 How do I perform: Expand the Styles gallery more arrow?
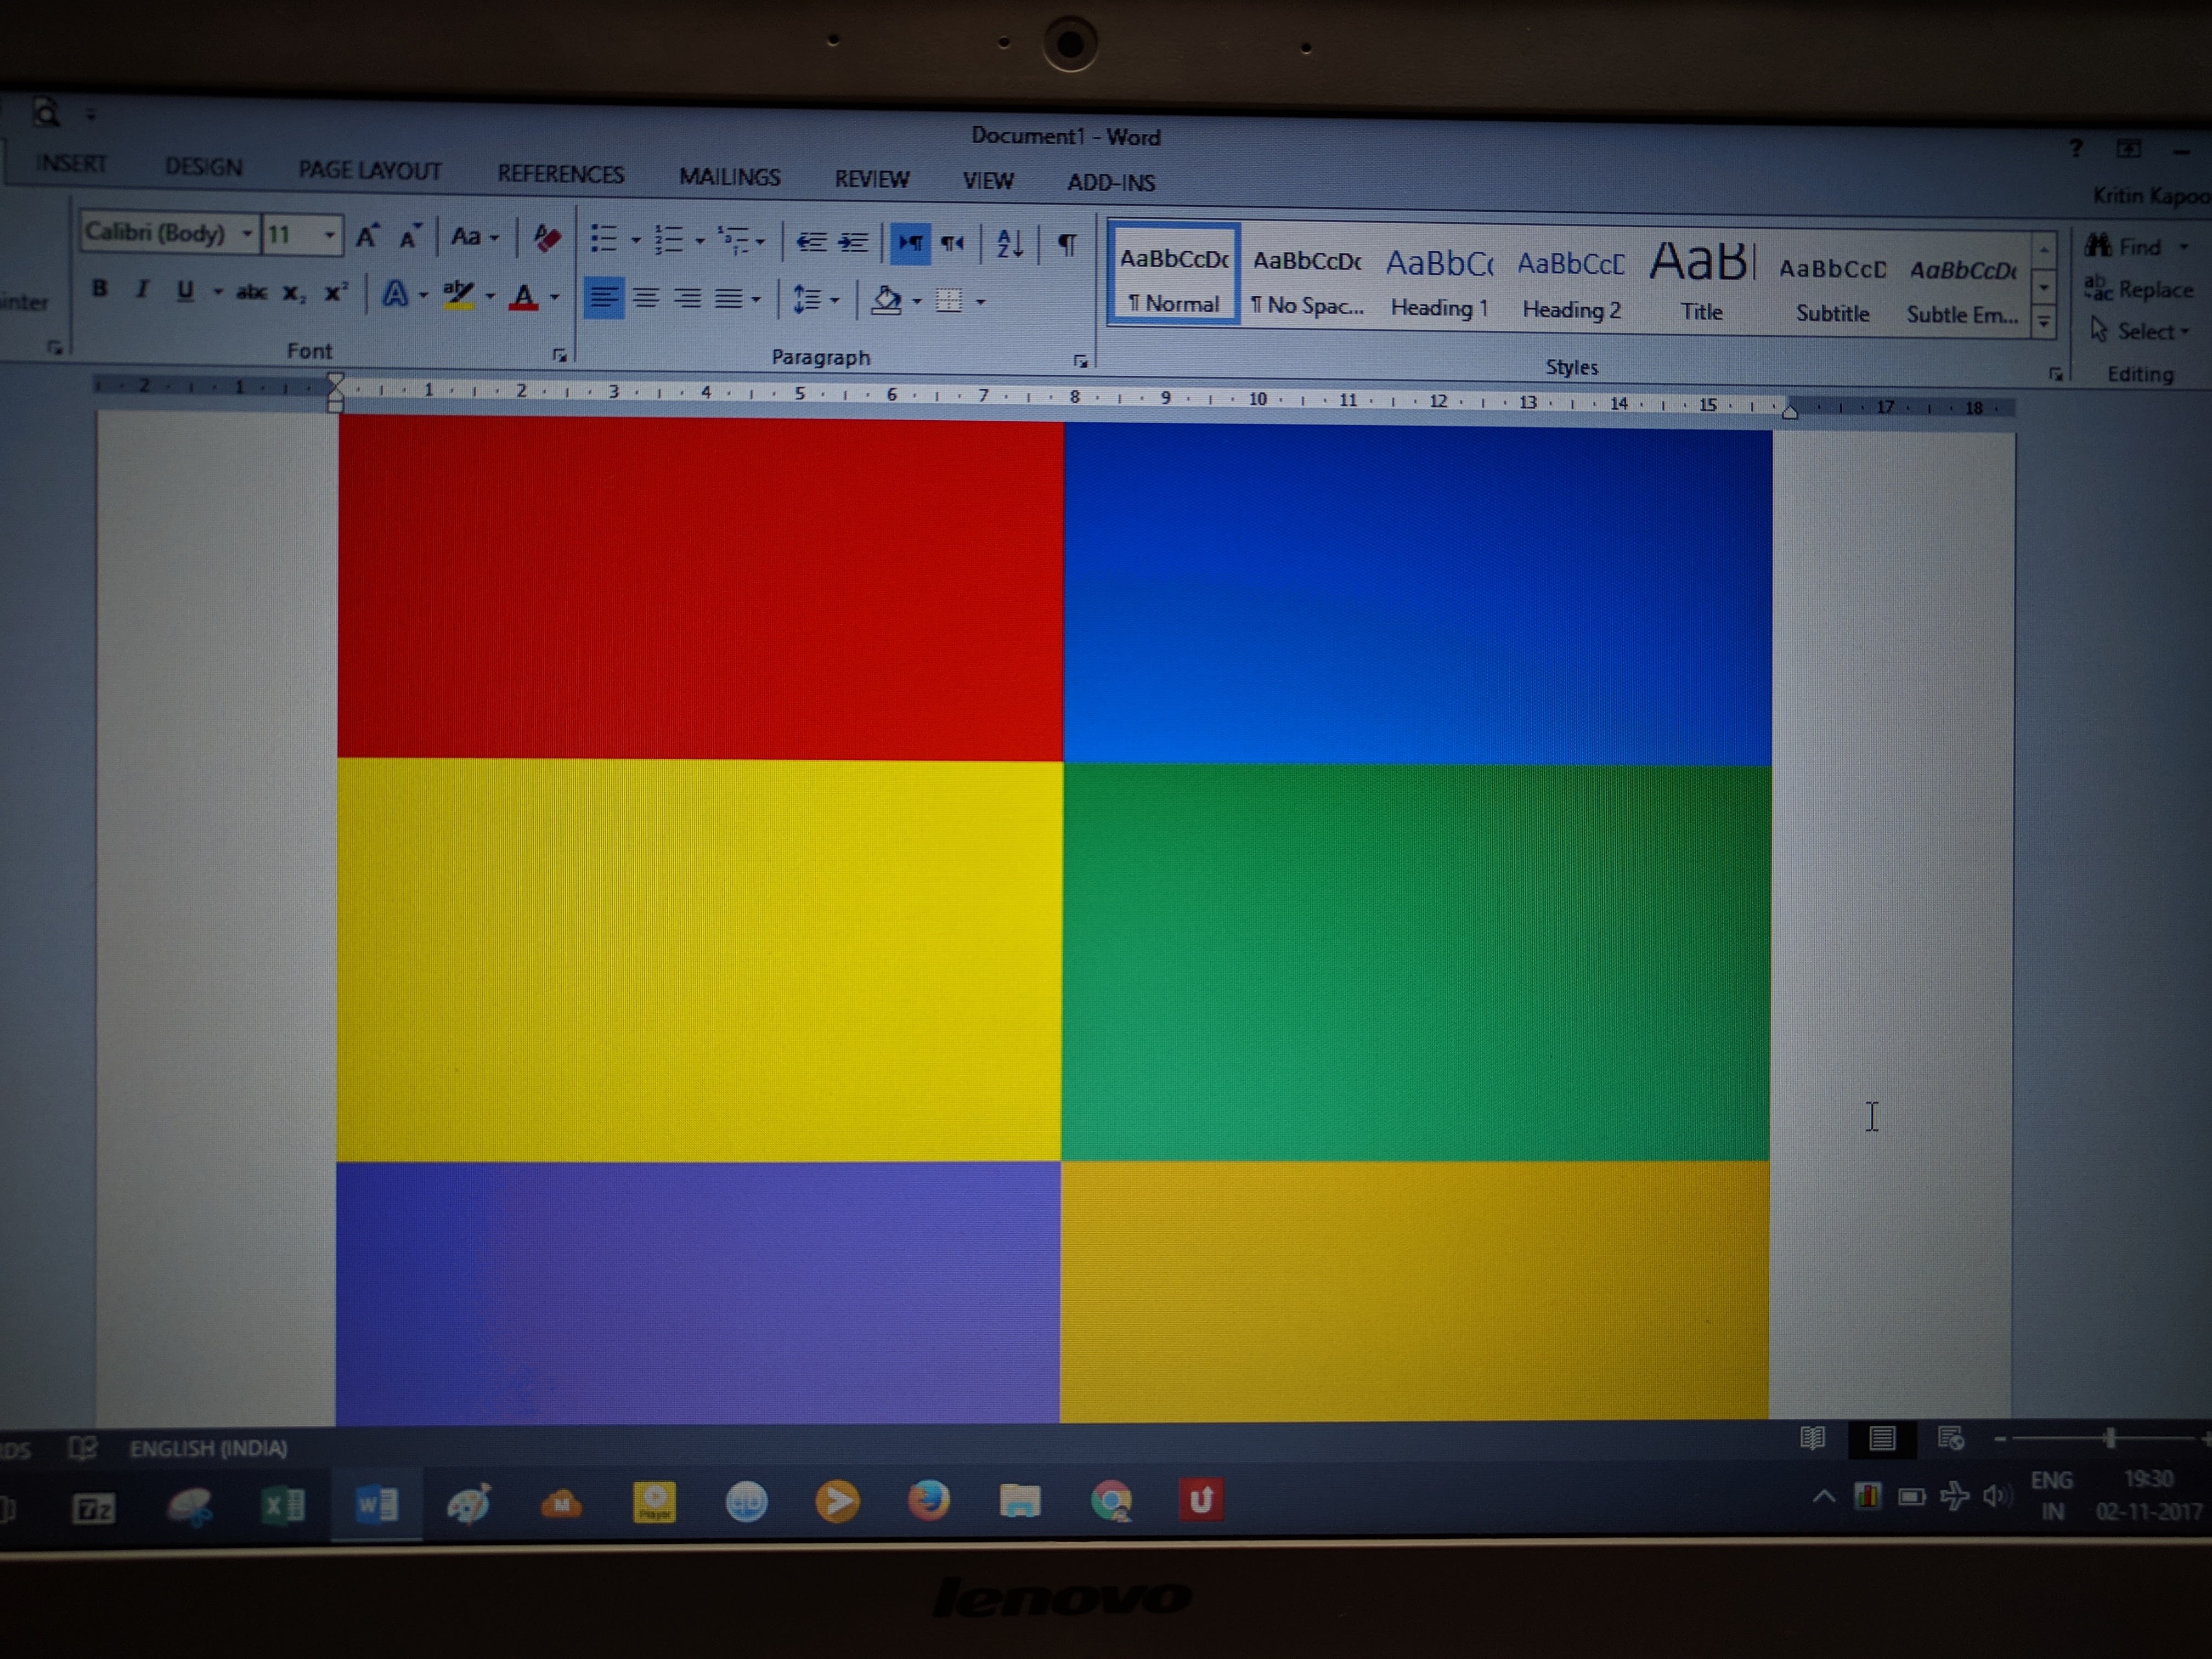click(2044, 323)
